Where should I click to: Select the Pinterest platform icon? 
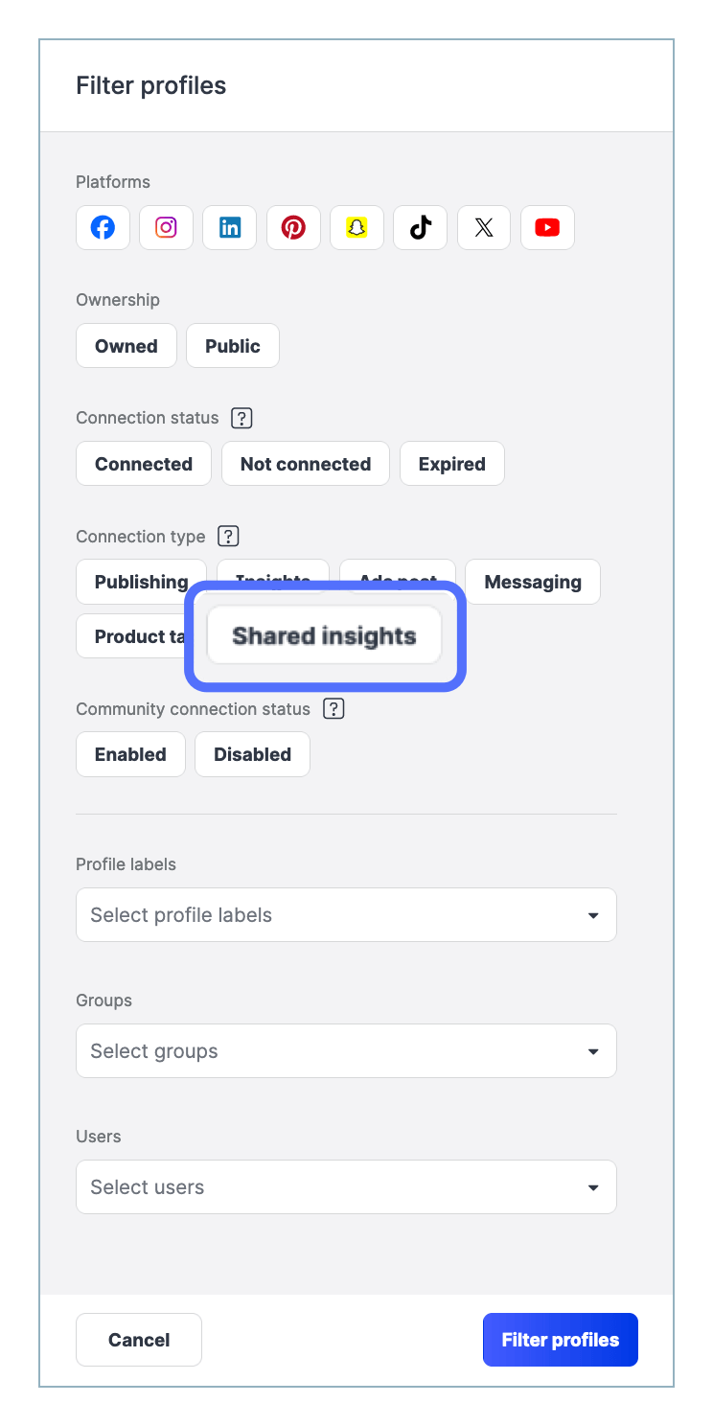[x=293, y=227]
